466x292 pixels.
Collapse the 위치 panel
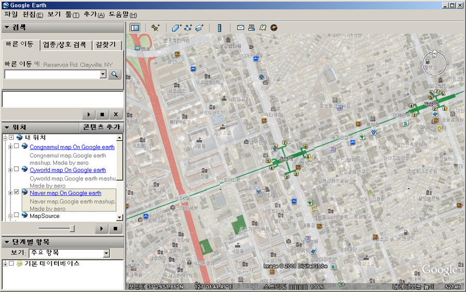pyautogui.click(x=7, y=127)
